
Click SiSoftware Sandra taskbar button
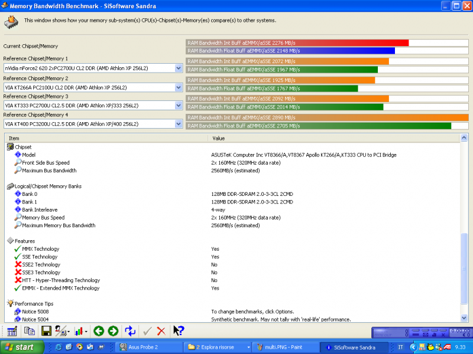point(354,347)
